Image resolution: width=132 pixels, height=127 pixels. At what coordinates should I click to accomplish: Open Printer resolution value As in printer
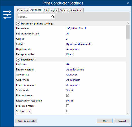(73, 85)
